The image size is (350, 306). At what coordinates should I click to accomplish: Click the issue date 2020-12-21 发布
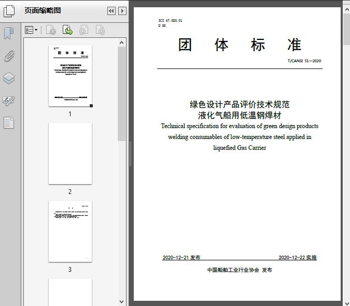181,258
